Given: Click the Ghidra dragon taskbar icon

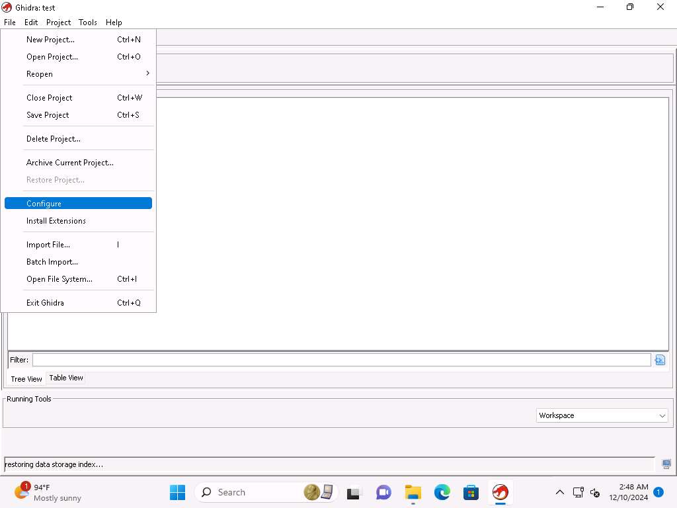Looking at the screenshot, I should coord(500,492).
